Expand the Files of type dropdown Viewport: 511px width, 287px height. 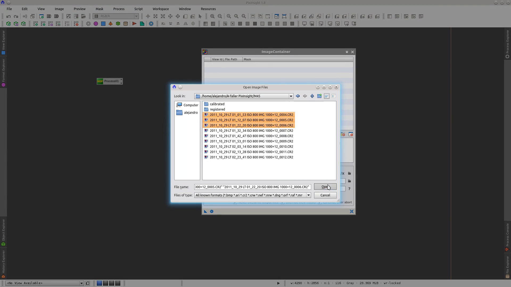[308, 195]
